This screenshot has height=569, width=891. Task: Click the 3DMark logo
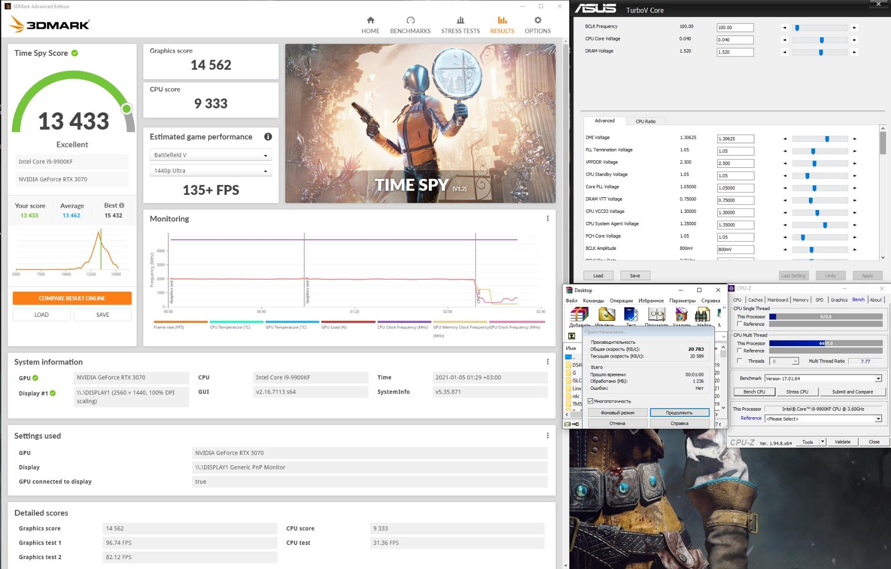click(x=49, y=24)
